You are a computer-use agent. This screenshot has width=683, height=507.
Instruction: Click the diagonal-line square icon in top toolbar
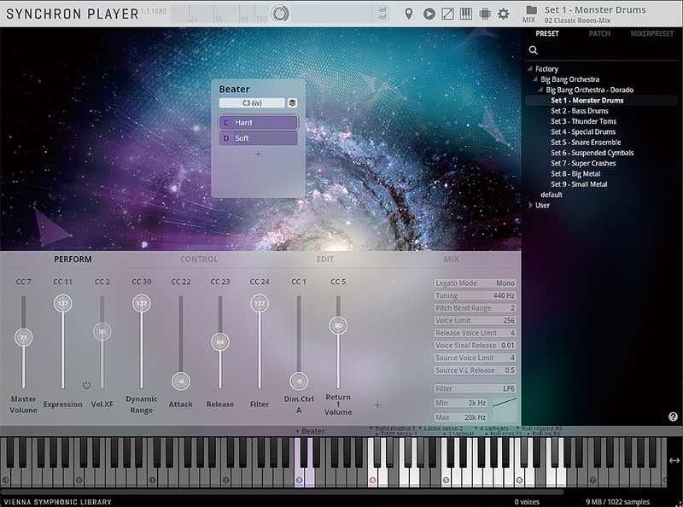pos(447,14)
